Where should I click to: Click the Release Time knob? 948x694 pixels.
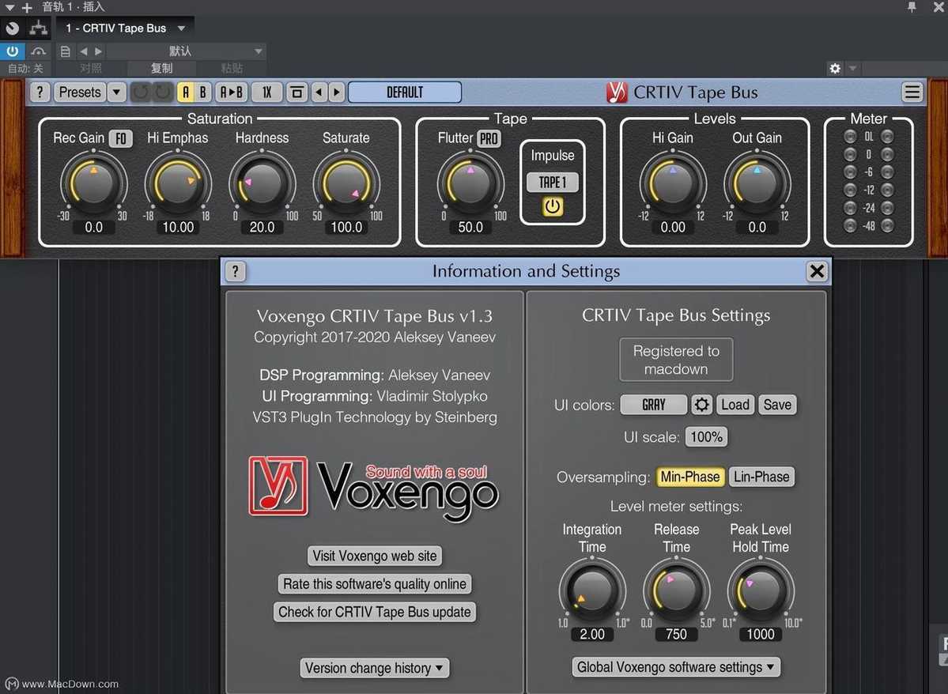pos(676,590)
